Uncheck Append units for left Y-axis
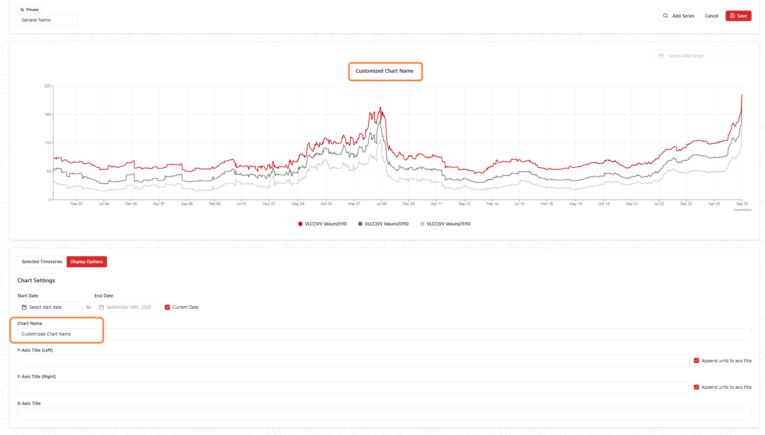Screen dimensions: 765x435 click(696, 361)
